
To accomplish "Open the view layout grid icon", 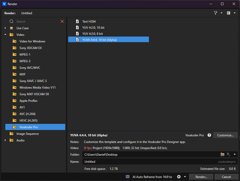I will coord(229,13).
